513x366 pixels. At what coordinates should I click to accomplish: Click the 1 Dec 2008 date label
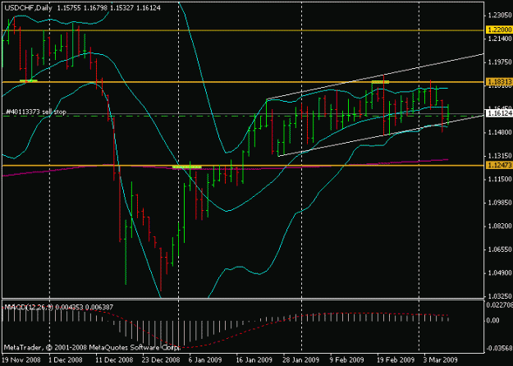(x=66, y=360)
